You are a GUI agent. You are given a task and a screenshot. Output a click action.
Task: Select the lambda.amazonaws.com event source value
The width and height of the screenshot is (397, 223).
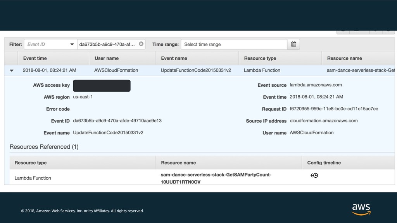pyautogui.click(x=316, y=85)
